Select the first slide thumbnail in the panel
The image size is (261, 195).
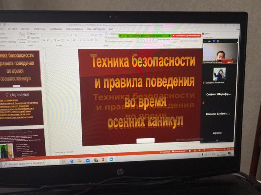point(20,68)
